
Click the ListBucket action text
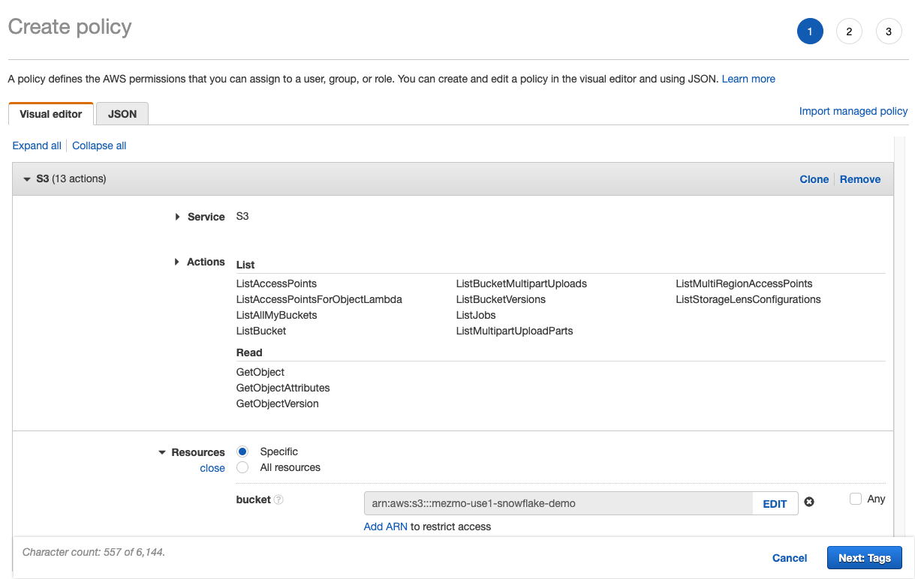261,331
